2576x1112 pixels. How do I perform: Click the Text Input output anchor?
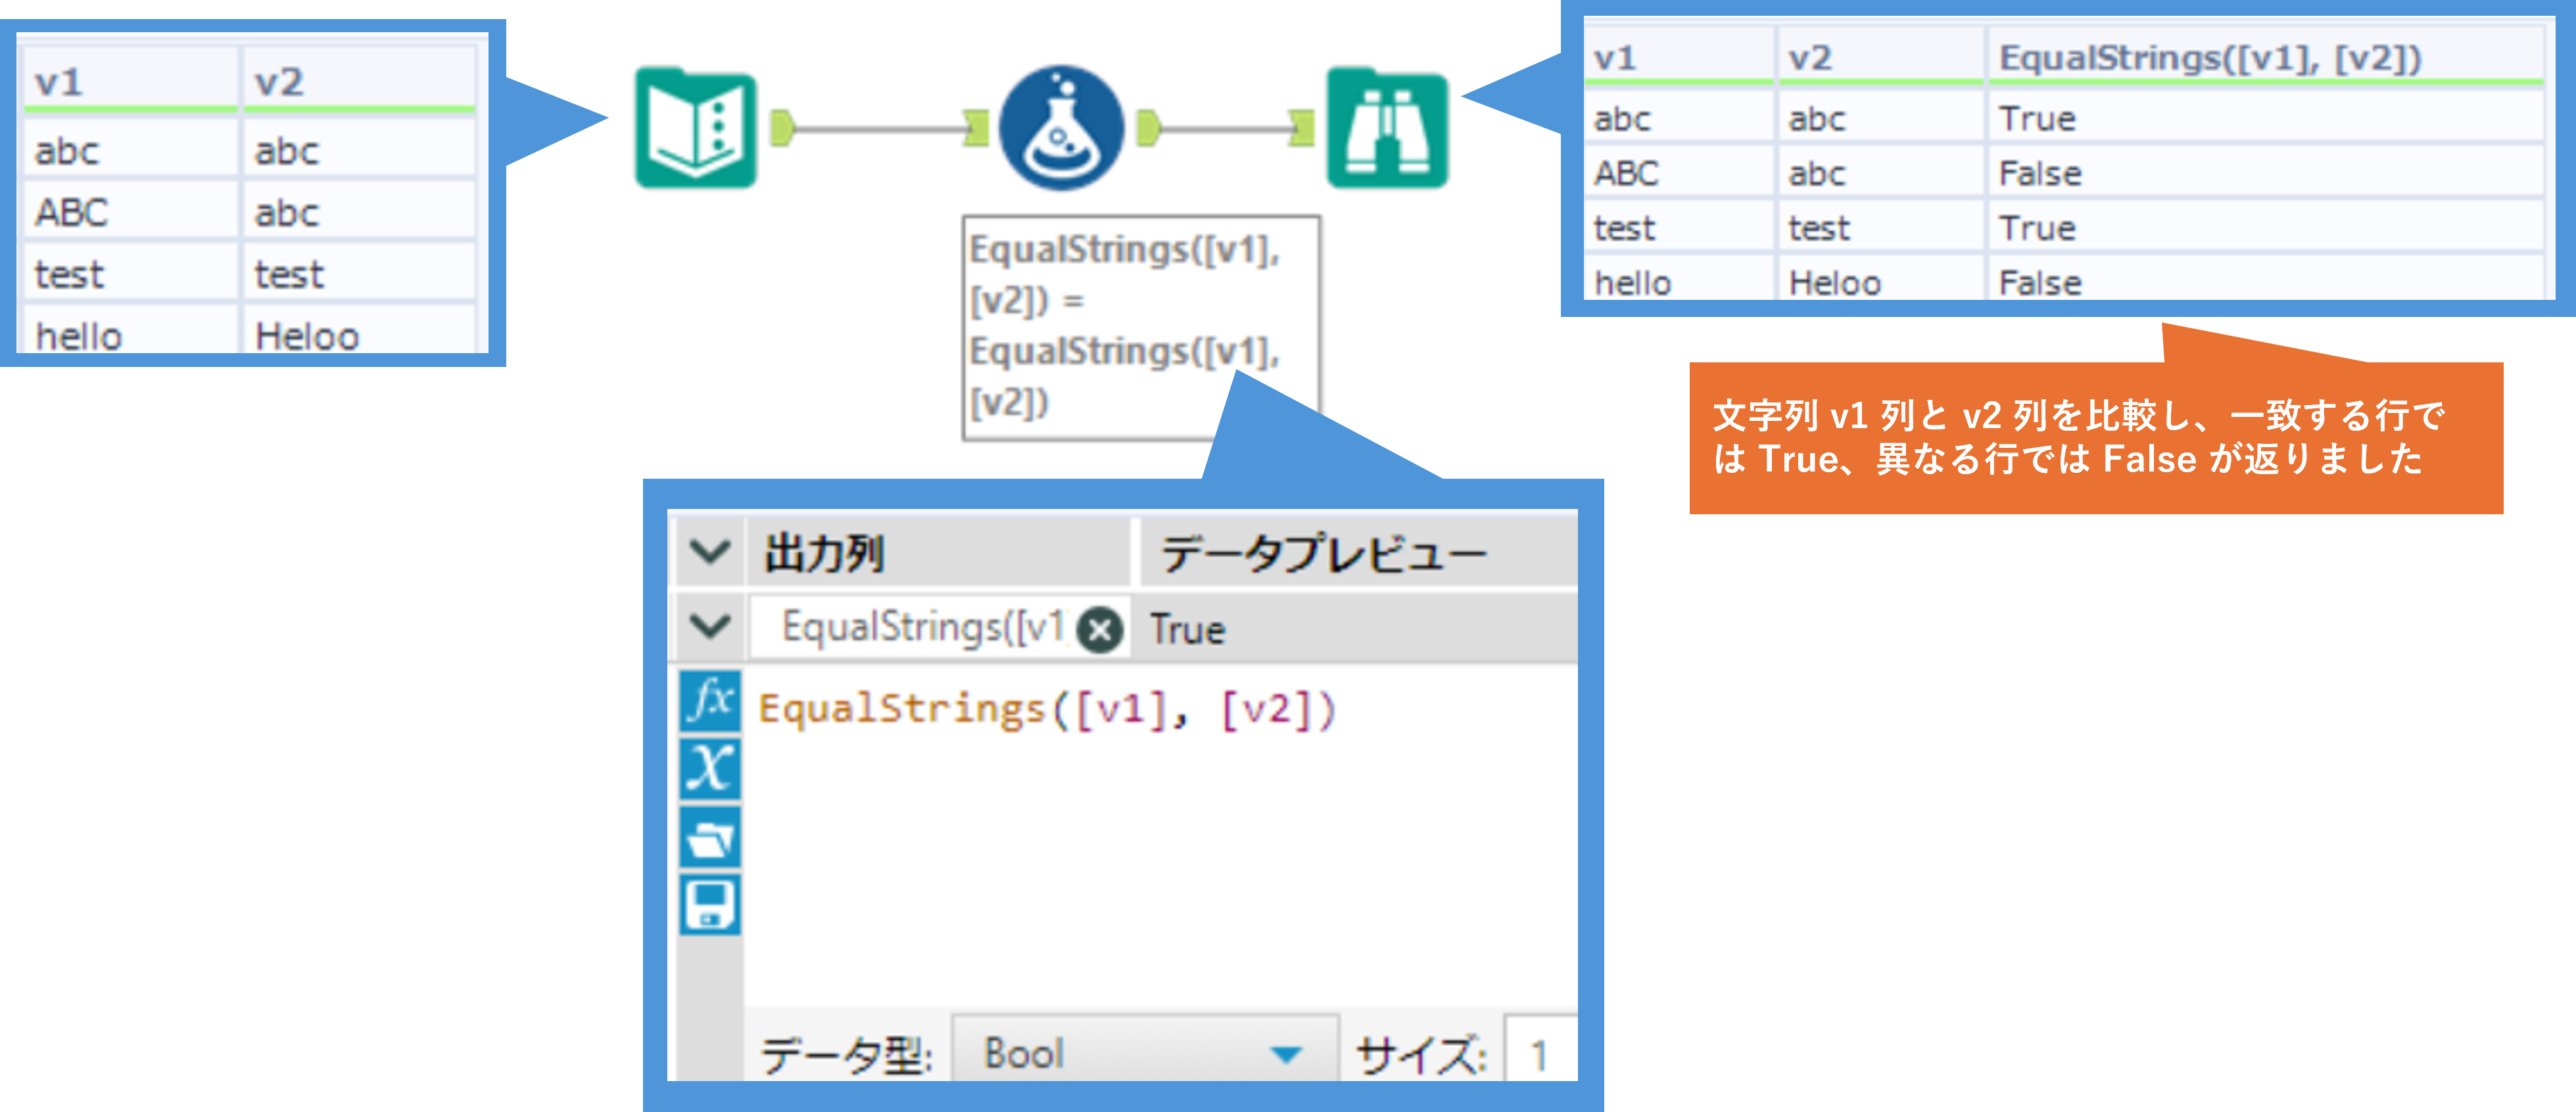[x=782, y=129]
